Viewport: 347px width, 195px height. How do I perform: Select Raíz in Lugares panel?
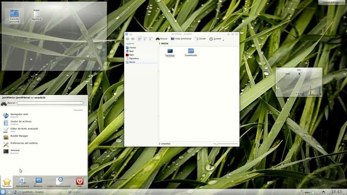tap(141, 55)
